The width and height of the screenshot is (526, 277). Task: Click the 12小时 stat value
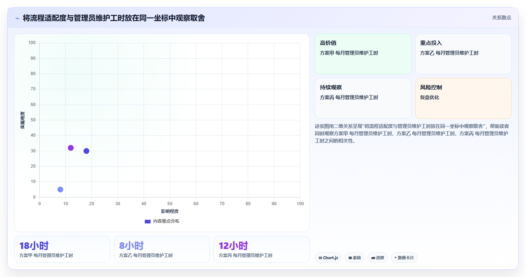(233, 246)
